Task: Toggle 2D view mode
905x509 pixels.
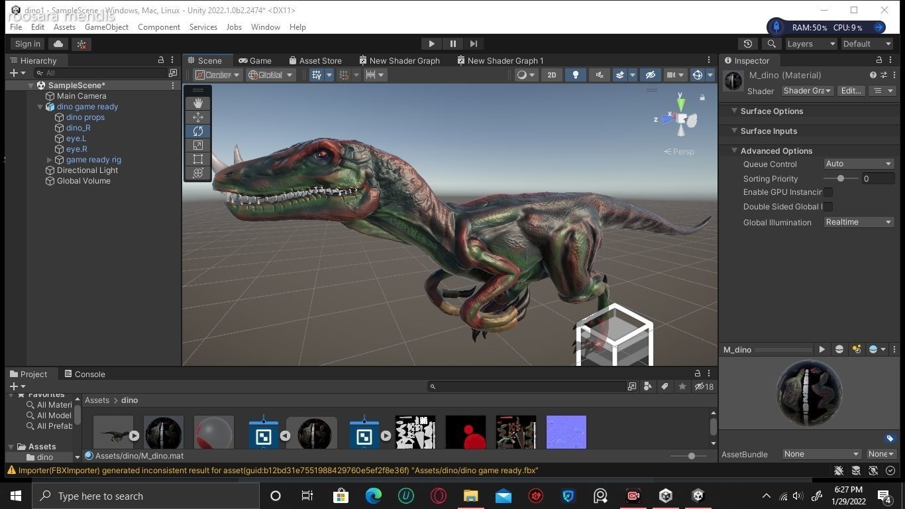Action: coord(551,75)
